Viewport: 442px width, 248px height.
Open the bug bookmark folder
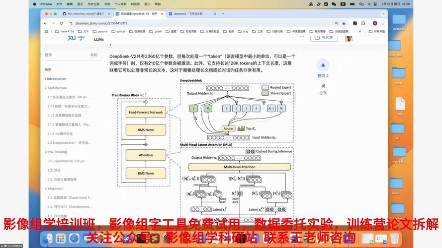243,31
